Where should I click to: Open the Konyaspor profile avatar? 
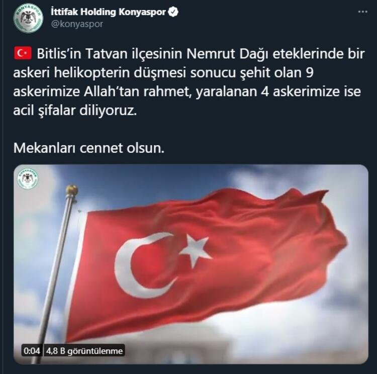tap(28, 18)
